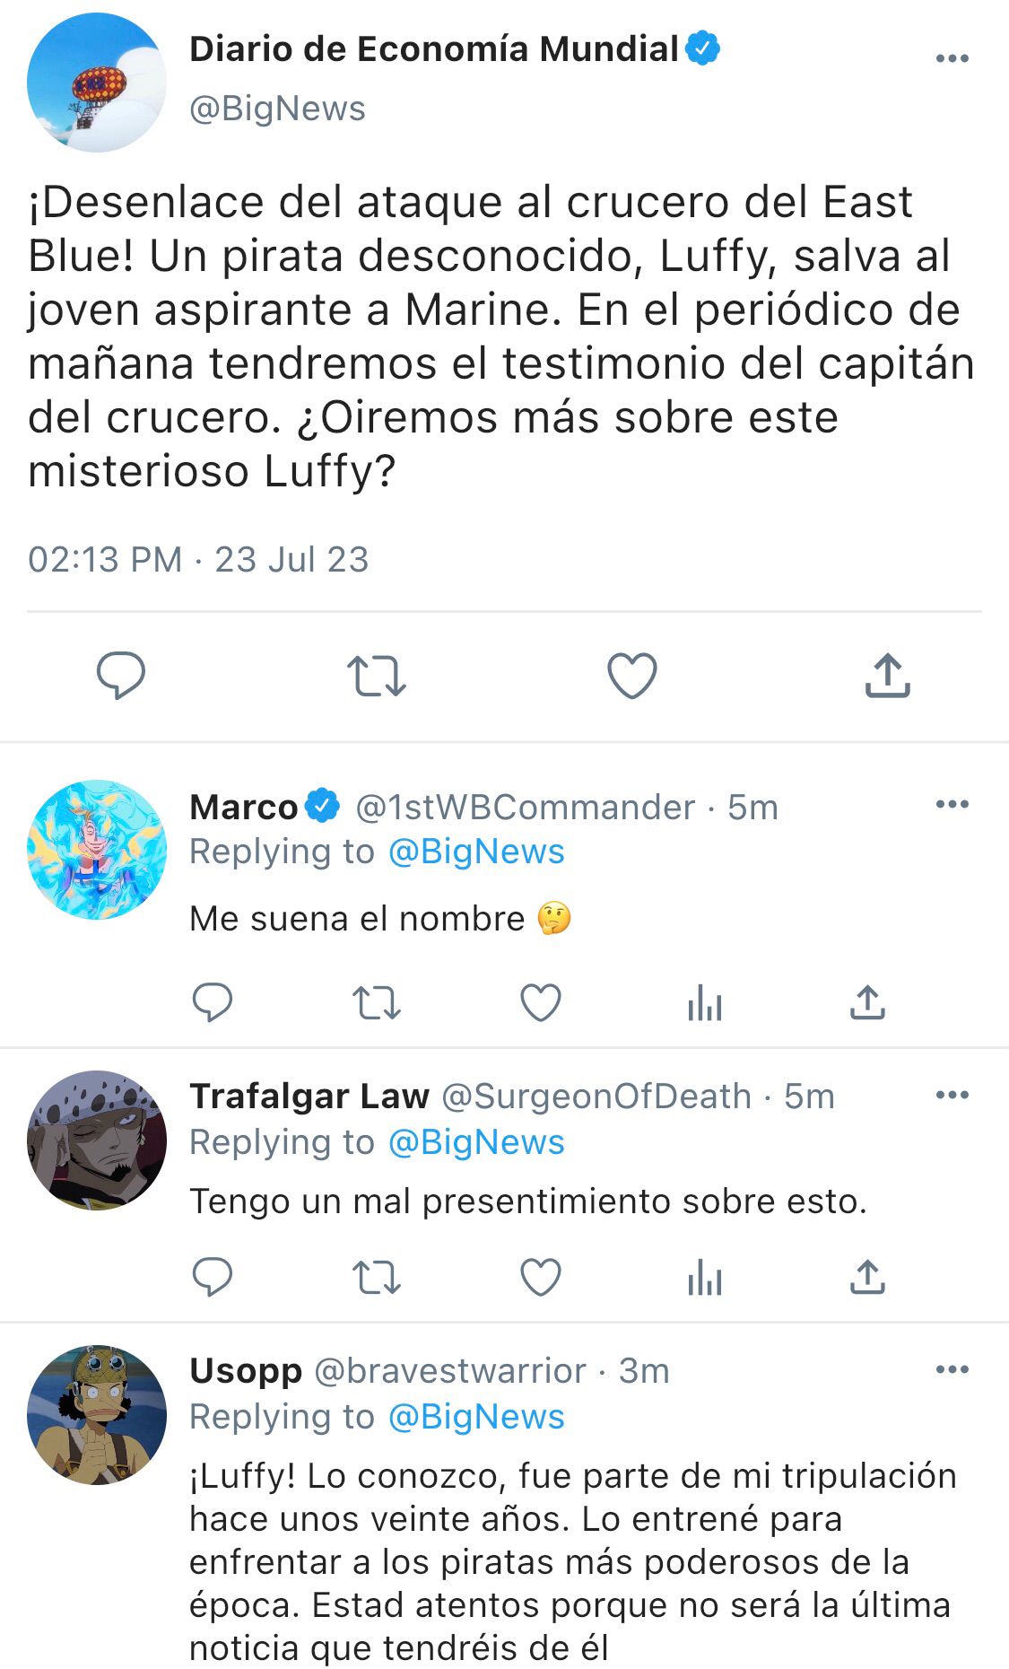View analytics for Trafalgar Law's reply
The height and width of the screenshot is (1669, 1009).
705,1278
